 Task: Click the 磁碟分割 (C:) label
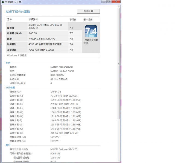coord(16,96)
